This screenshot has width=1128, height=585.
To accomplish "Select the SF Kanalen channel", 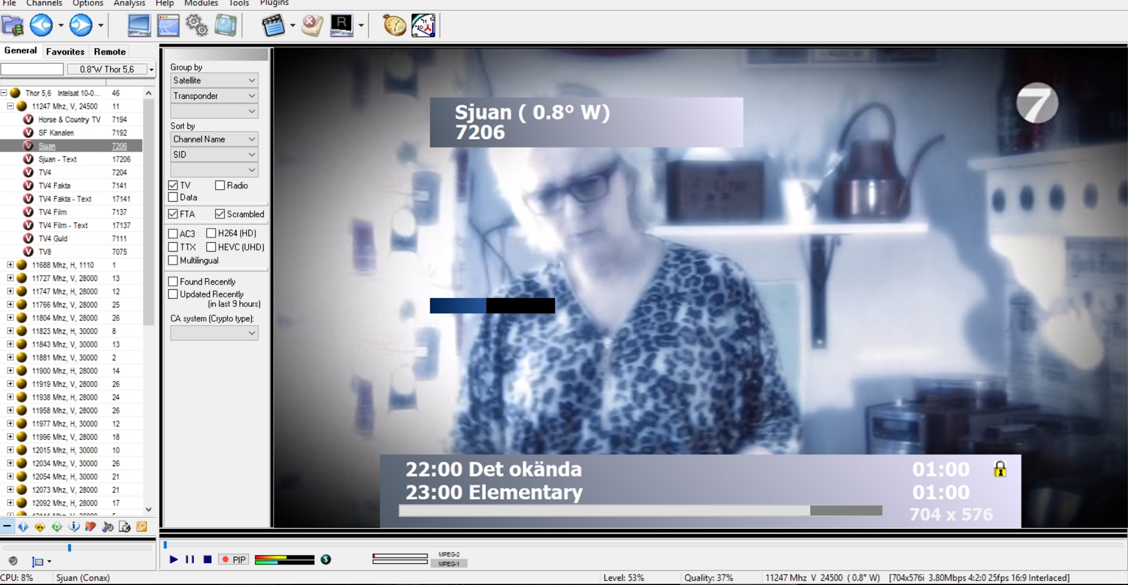I will [x=56, y=133].
